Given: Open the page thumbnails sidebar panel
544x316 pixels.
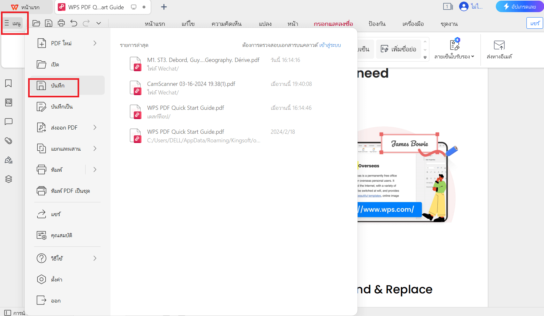Looking at the screenshot, I should (9, 102).
